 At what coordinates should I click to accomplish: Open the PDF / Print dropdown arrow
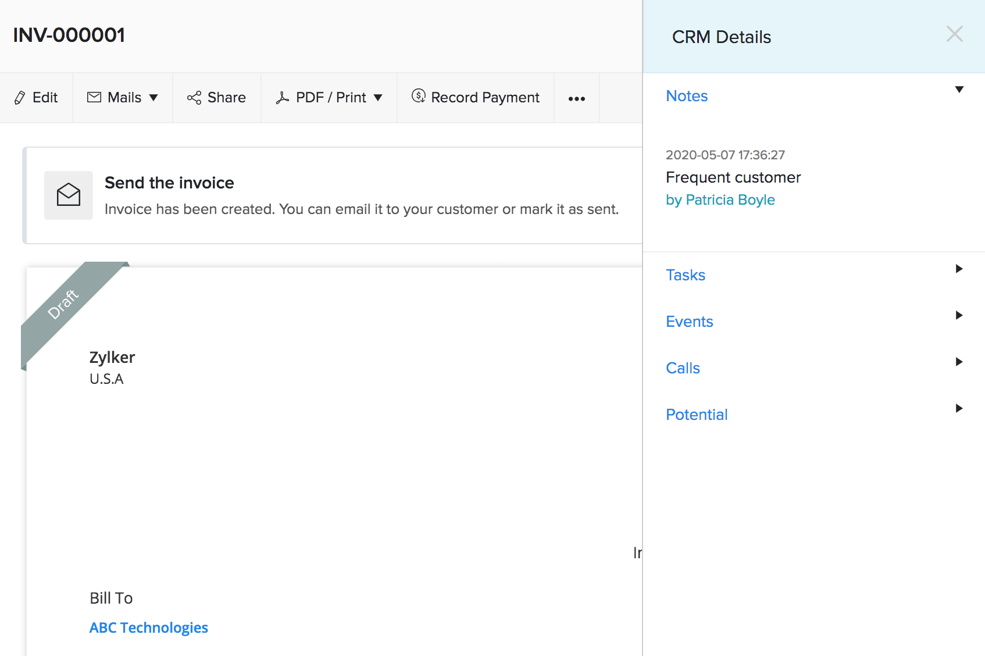click(378, 97)
